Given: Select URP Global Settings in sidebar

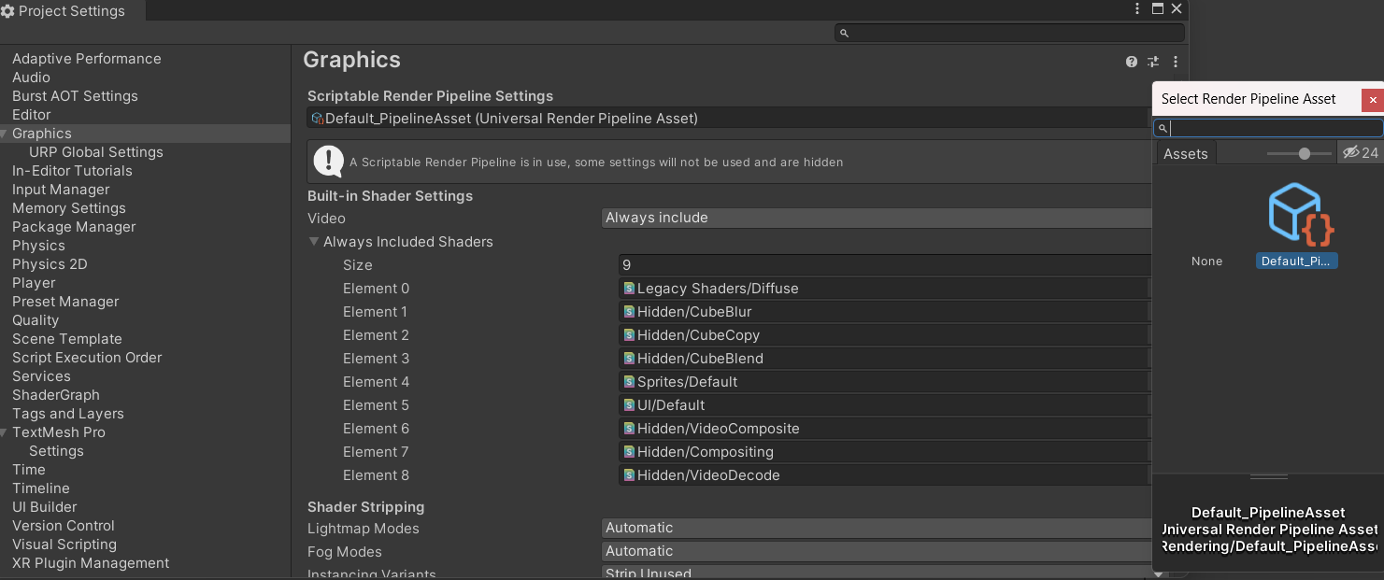Looking at the screenshot, I should point(95,152).
